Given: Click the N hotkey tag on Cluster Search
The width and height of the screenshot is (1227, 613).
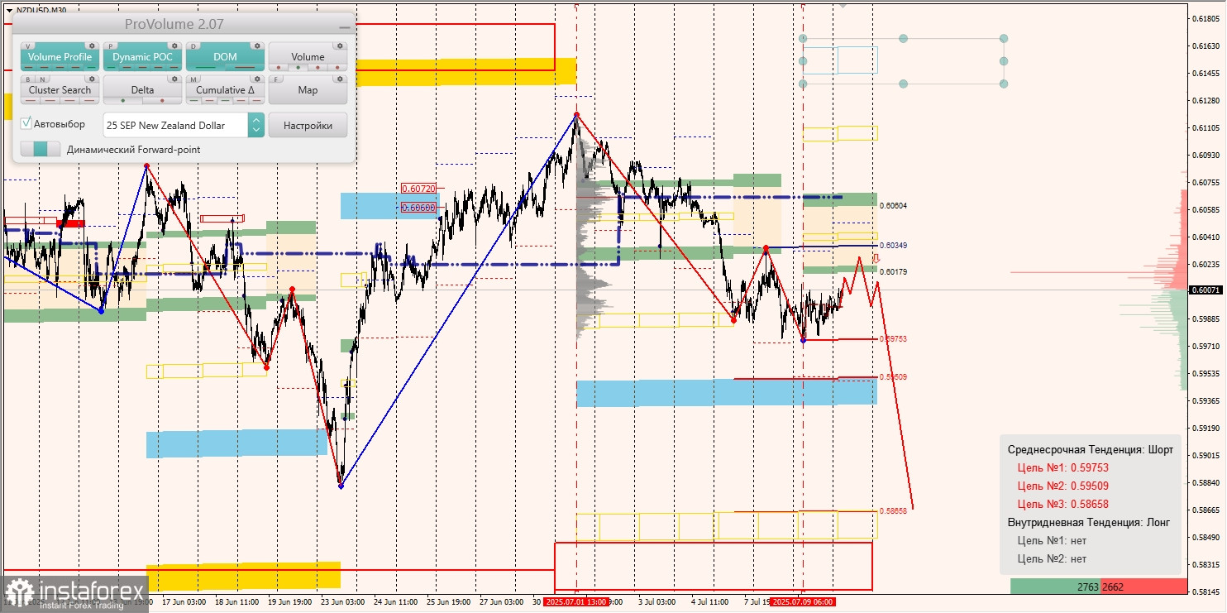Looking at the screenshot, I should pyautogui.click(x=42, y=79).
